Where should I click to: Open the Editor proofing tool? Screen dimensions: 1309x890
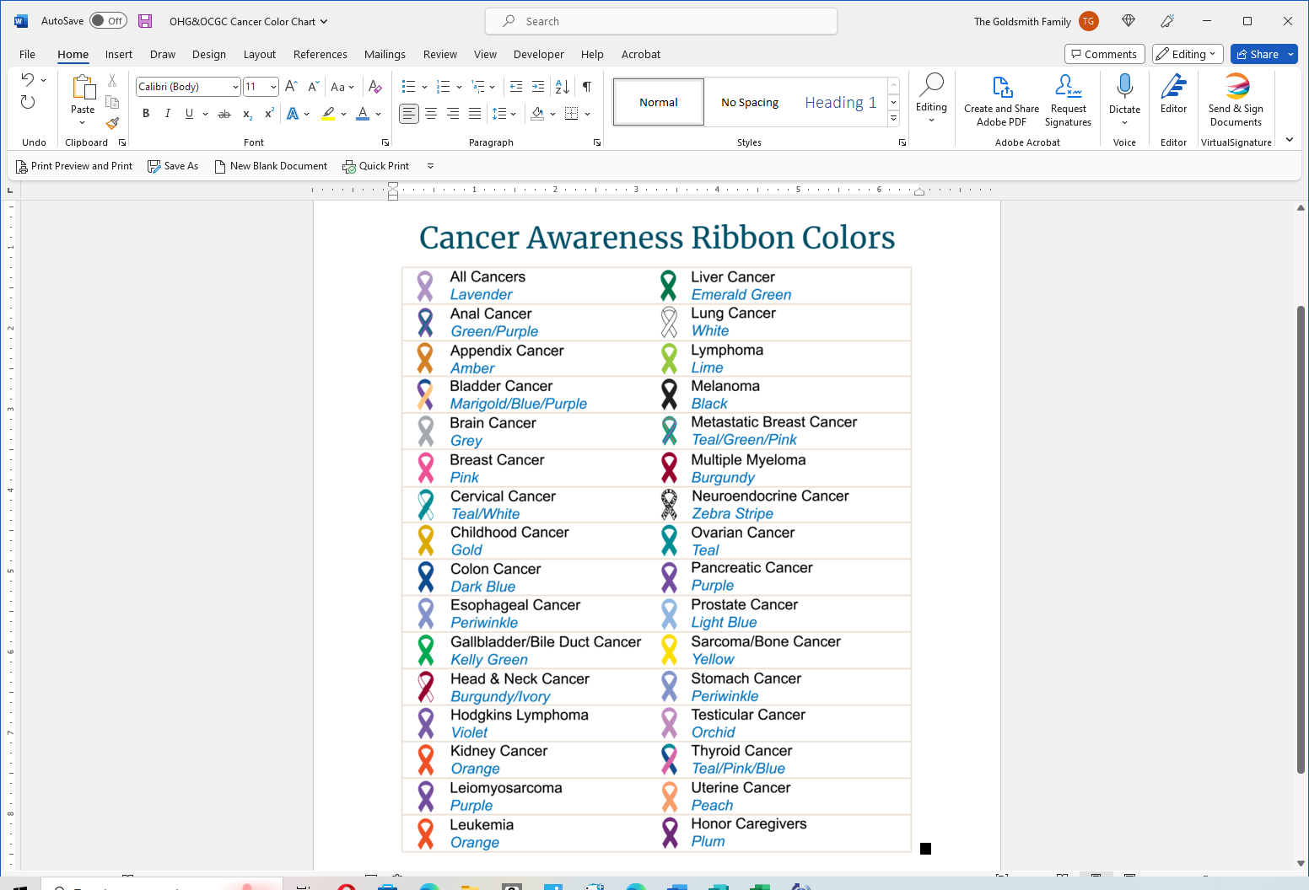pos(1173,93)
